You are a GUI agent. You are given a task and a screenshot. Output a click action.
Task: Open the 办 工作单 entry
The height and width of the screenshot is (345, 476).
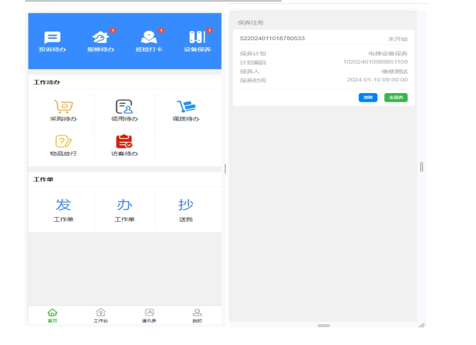tap(124, 210)
